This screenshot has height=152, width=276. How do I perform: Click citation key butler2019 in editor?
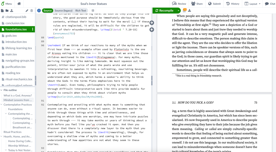(65, 97)
